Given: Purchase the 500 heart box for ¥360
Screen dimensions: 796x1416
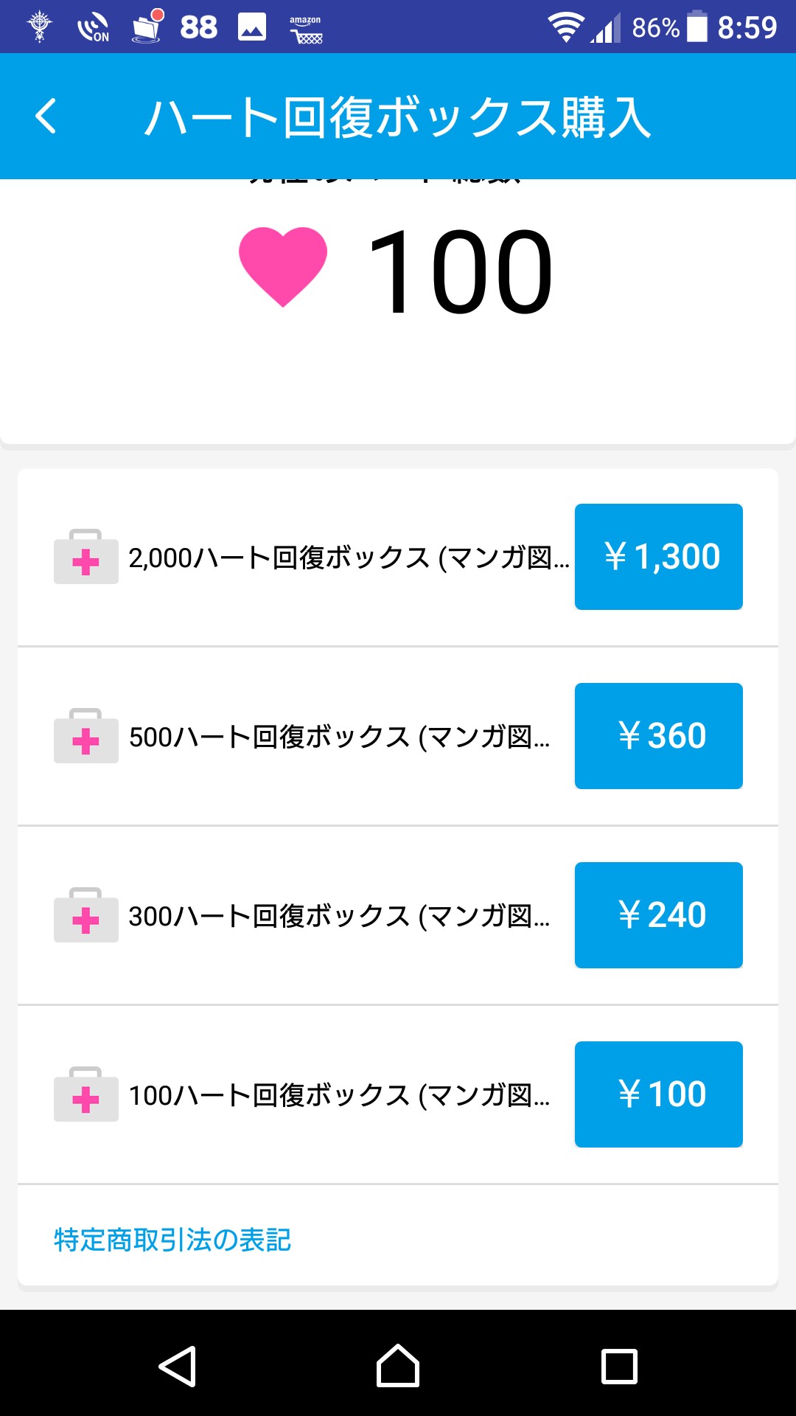Looking at the screenshot, I should coord(658,736).
